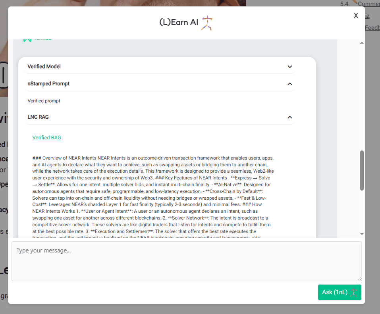Click the Verified Model section header
This screenshot has height=314, width=380.
click(x=44, y=67)
